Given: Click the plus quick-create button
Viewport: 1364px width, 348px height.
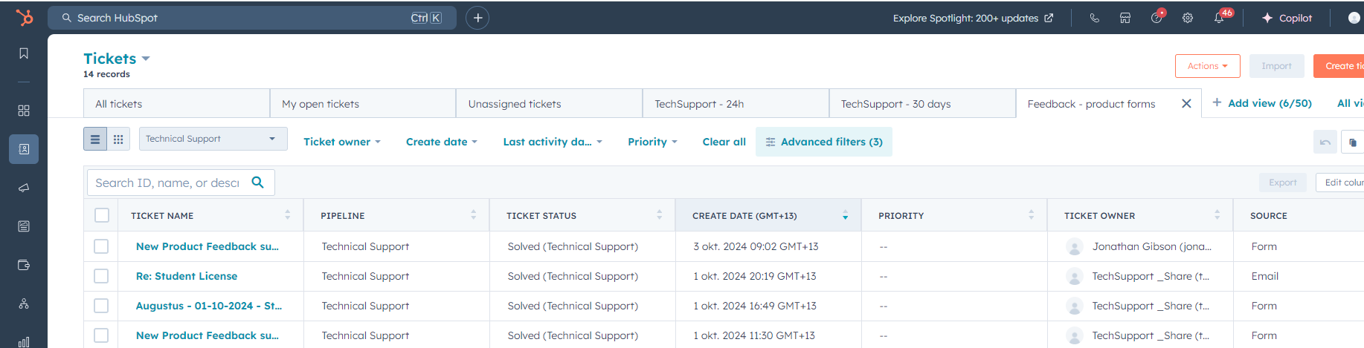Looking at the screenshot, I should (477, 18).
